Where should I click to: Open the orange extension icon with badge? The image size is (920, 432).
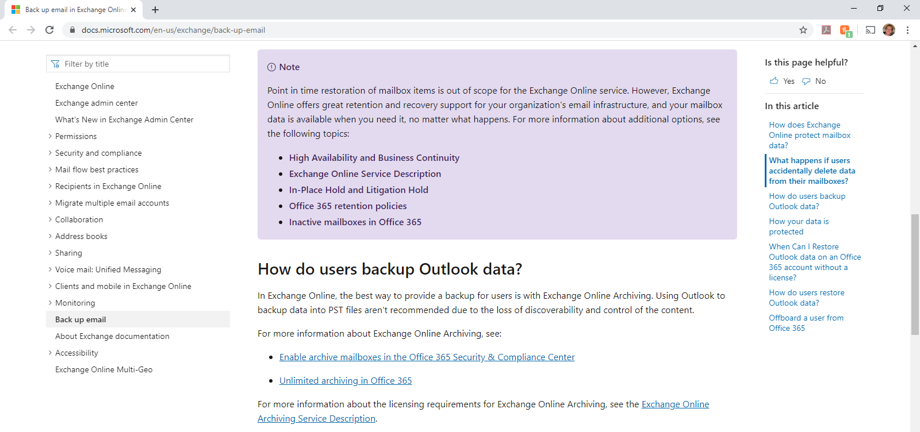click(x=845, y=30)
